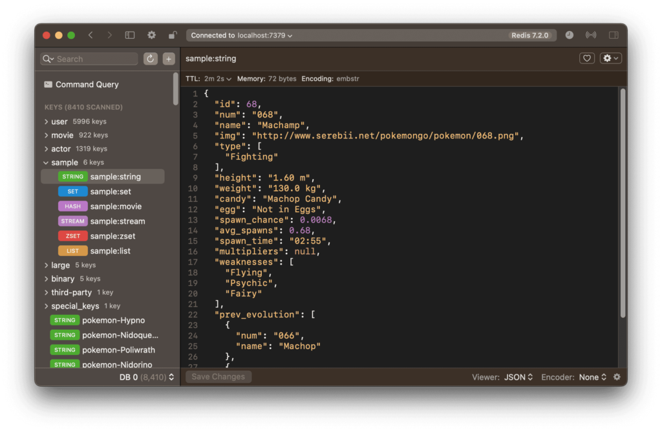Image resolution: width=662 pixels, height=432 pixels.
Task: Click inside the Search field
Action: (88, 58)
